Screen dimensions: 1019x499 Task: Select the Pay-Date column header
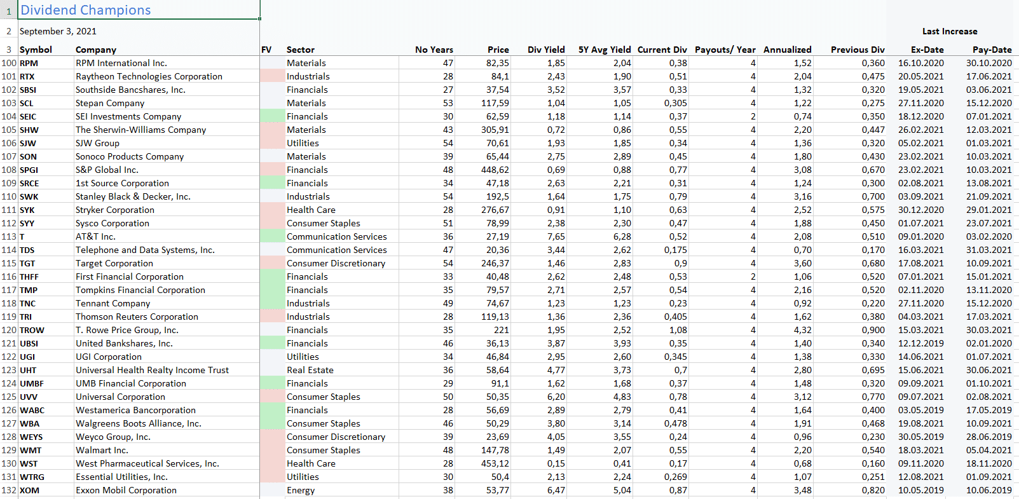(x=991, y=50)
